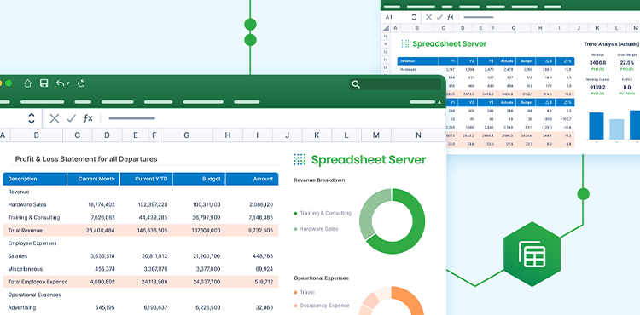This screenshot has height=315, width=640.
Task: Undo the last action in front window
Action: point(61,83)
